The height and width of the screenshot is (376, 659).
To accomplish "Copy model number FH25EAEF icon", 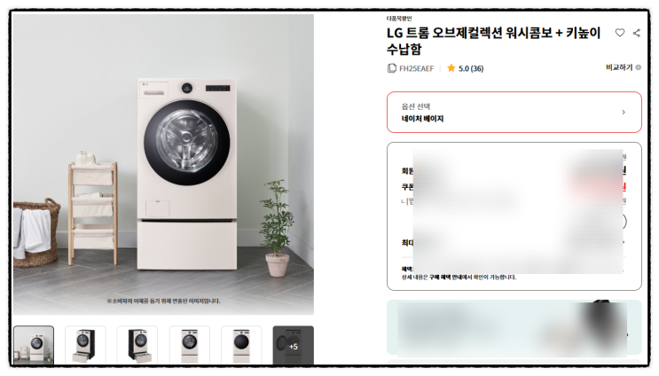I will pos(391,68).
